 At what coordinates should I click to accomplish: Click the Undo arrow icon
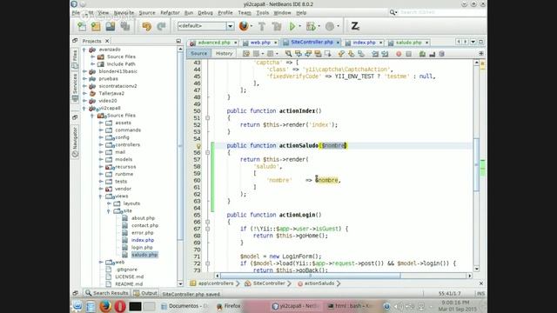(x=147, y=26)
